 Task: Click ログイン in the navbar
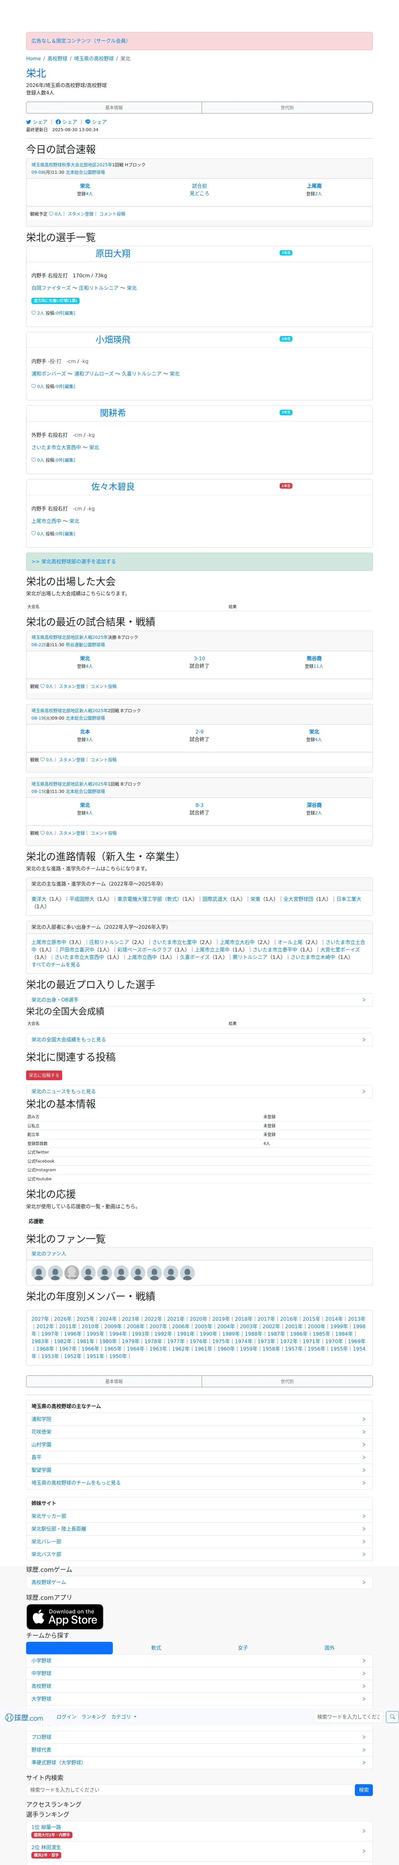pos(66,1717)
